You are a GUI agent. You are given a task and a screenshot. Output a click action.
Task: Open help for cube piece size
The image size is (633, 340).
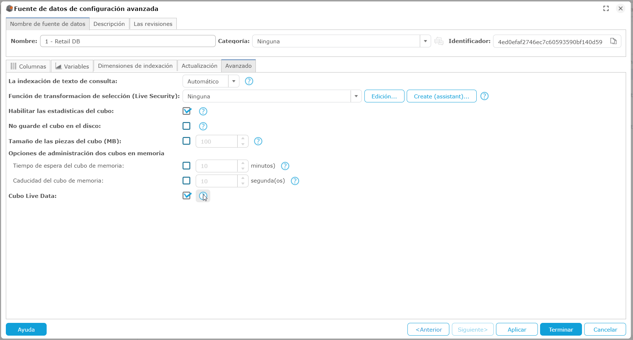point(258,141)
